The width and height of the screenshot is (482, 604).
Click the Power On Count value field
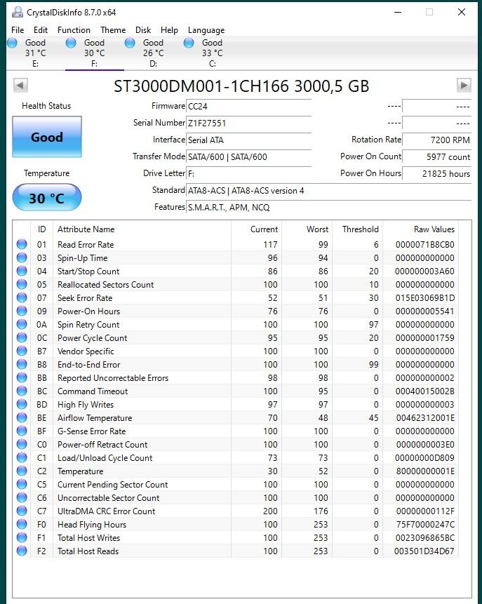tap(436, 156)
